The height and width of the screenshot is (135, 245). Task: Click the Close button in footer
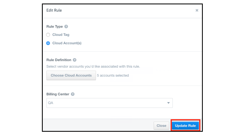coord(161,126)
